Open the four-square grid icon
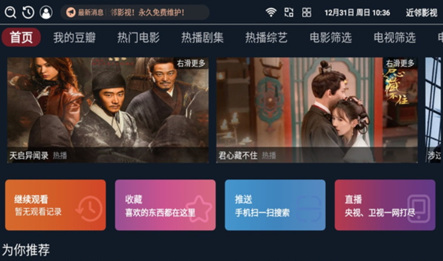Screen dimensions: 443x261 (x=306, y=12)
